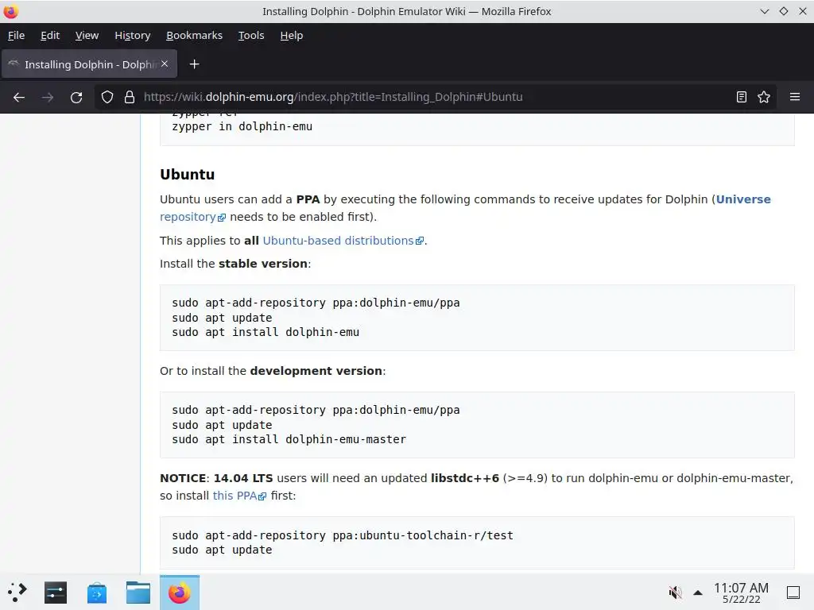Screen dimensions: 814x610
Task: Open the History menu
Action: [x=133, y=35]
